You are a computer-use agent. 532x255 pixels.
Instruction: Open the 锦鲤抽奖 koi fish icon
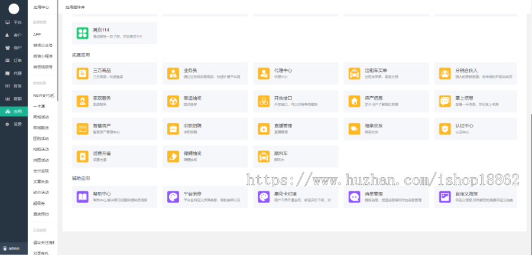173,156
